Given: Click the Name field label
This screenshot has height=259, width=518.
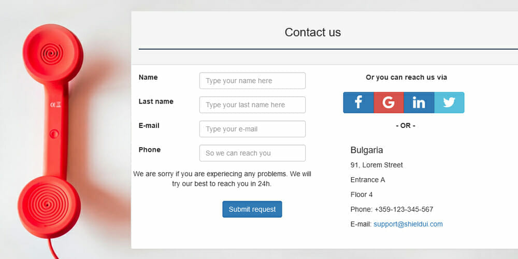Looking at the screenshot, I should point(148,77).
